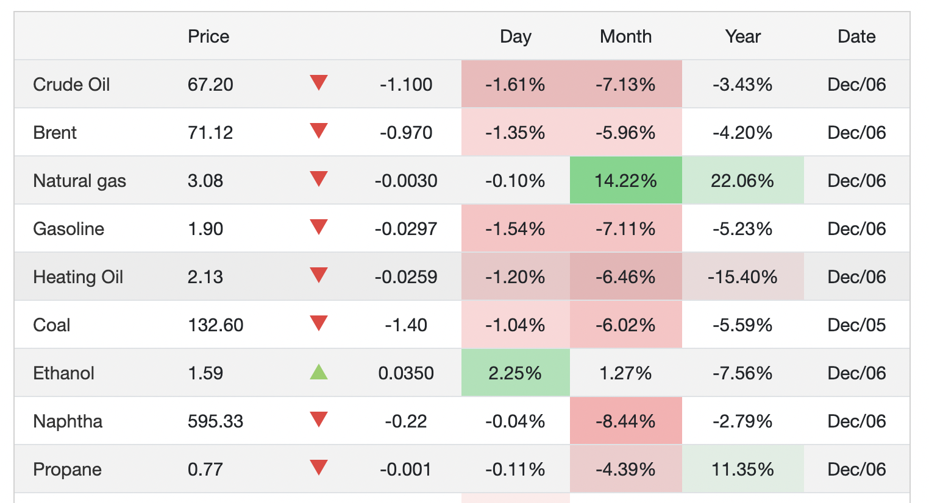Open the Naphtha commodity link
The image size is (929, 503).
(68, 421)
